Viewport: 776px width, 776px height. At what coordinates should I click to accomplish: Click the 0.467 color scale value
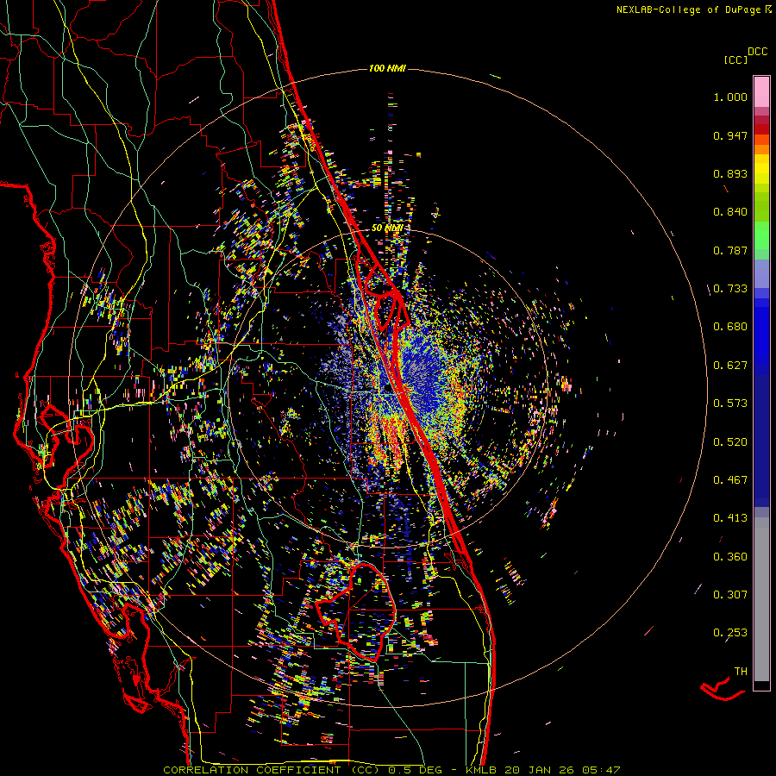point(730,480)
